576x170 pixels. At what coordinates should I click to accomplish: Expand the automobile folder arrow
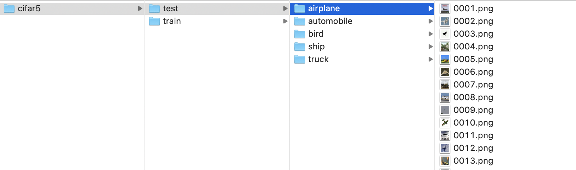tap(430, 21)
